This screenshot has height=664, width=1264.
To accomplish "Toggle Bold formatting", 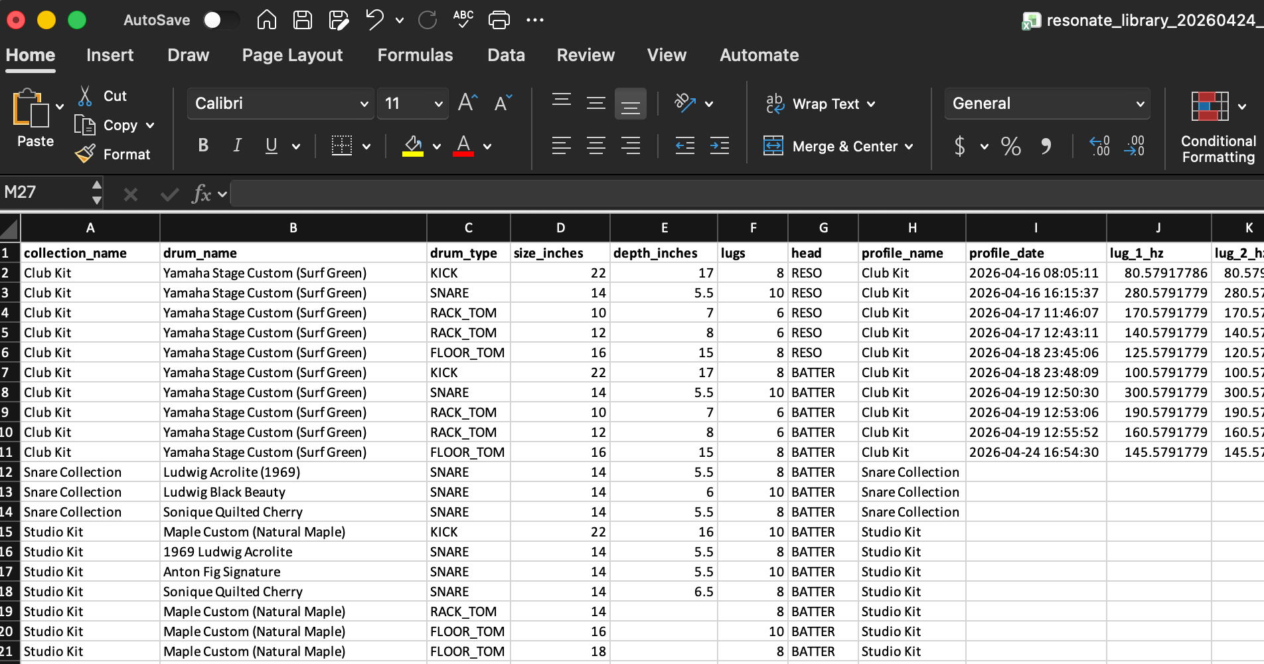I will pyautogui.click(x=203, y=145).
